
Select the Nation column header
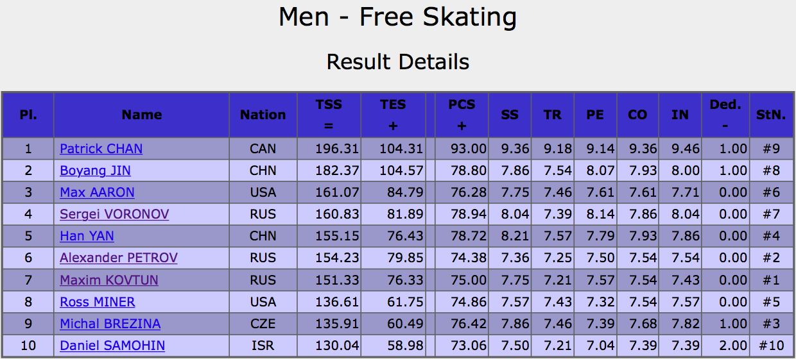pos(263,115)
